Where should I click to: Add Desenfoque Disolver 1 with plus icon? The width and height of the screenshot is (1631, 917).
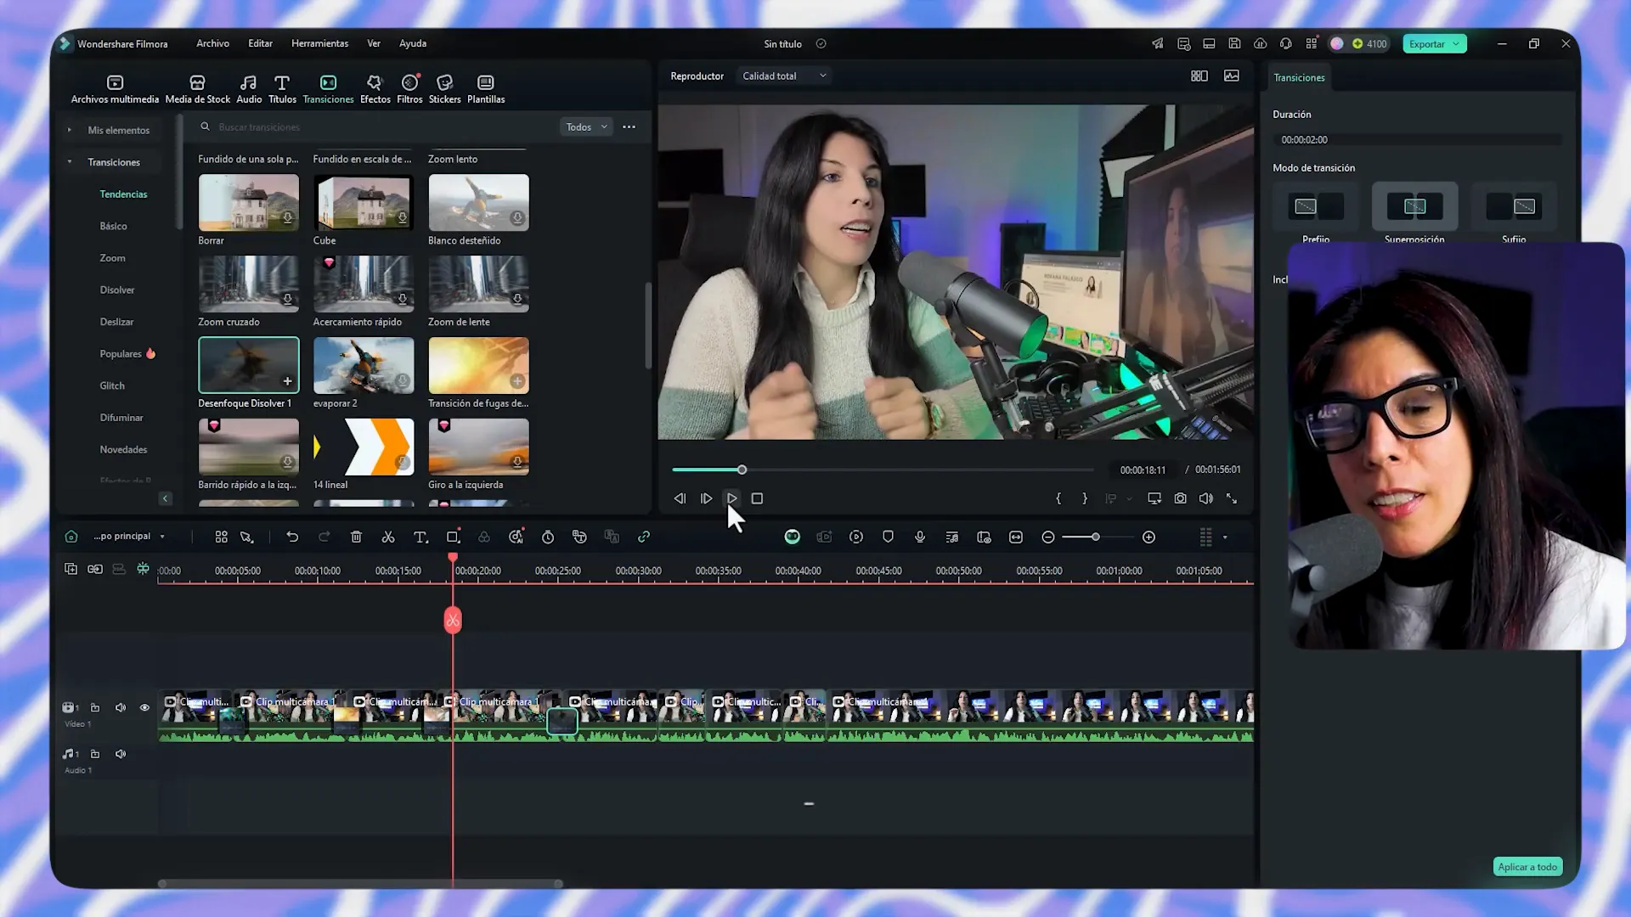point(288,381)
